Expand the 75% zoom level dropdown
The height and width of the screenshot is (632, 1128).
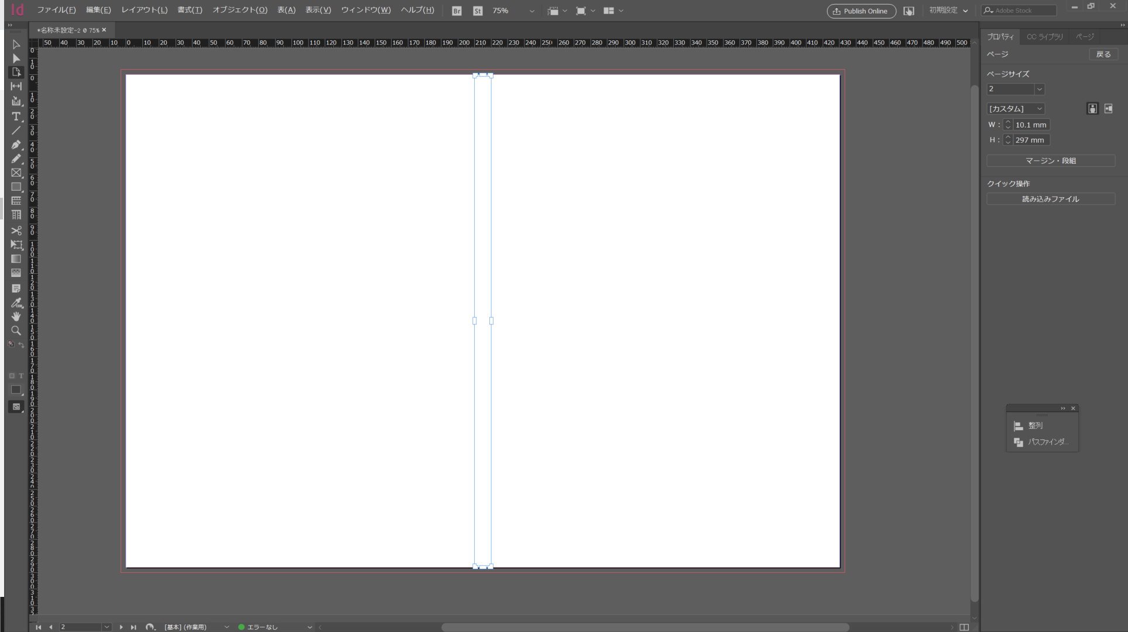click(532, 11)
